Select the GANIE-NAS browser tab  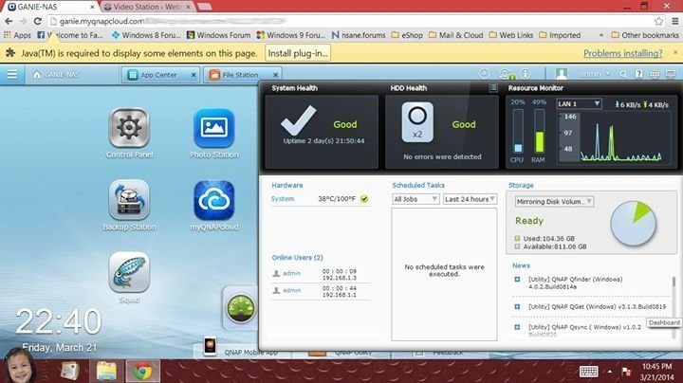coord(48,7)
